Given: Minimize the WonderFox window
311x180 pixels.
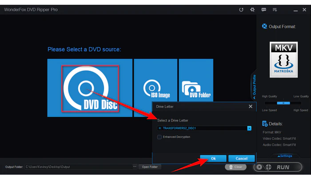Looking at the screenshot, I should [295, 10].
